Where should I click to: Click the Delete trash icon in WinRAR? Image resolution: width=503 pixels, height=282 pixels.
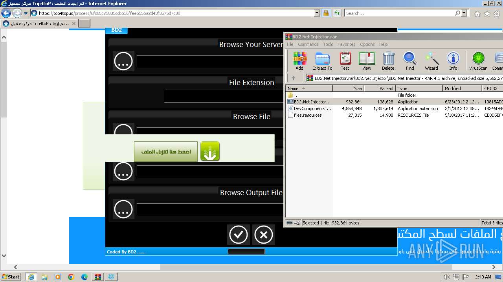click(388, 61)
